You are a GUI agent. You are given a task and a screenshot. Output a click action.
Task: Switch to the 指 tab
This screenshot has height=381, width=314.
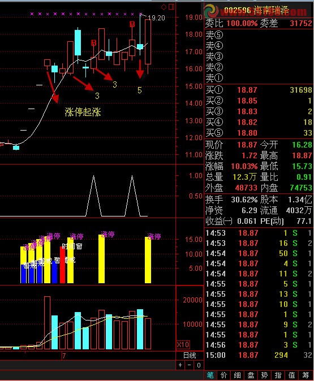[278, 375]
